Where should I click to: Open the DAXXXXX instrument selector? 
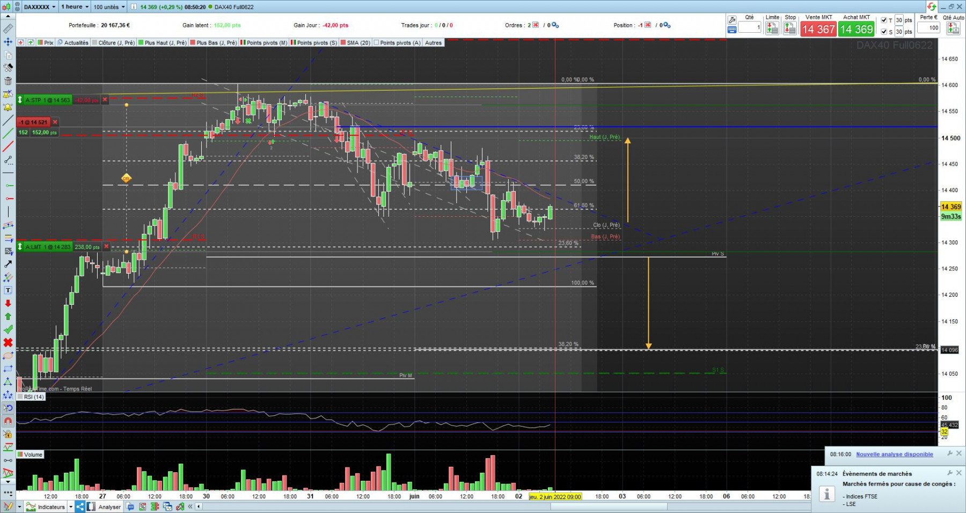tap(40, 7)
